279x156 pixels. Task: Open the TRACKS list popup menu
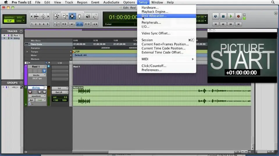tap(21, 31)
